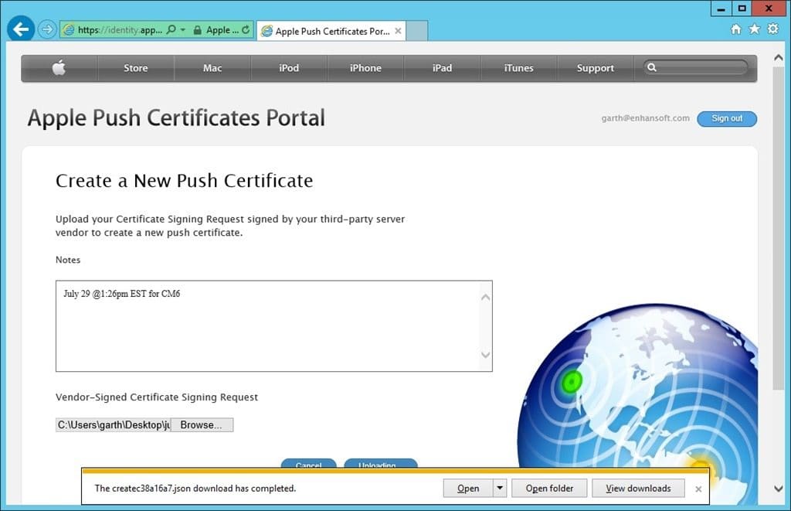Close the Apple Push Certificates tab
Screen dimensions: 791x511
coord(398,31)
